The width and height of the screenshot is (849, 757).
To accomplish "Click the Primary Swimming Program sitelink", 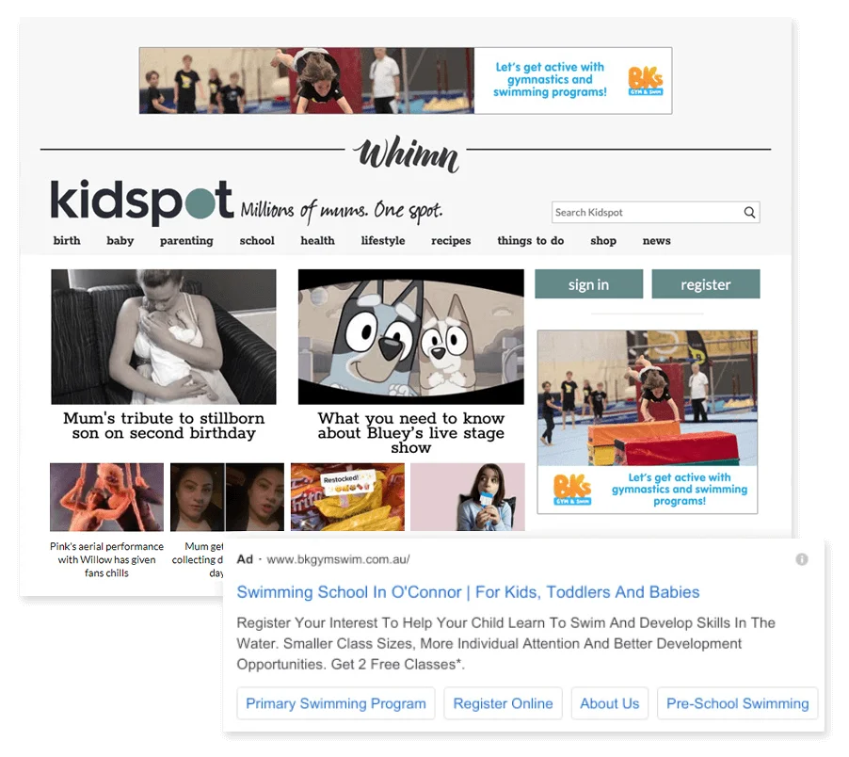I will pos(336,703).
